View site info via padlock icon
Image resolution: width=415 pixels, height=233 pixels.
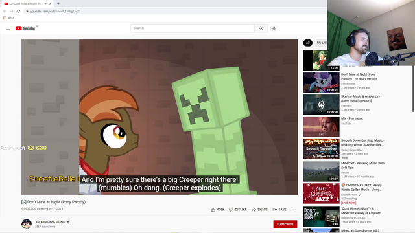pos(27,11)
